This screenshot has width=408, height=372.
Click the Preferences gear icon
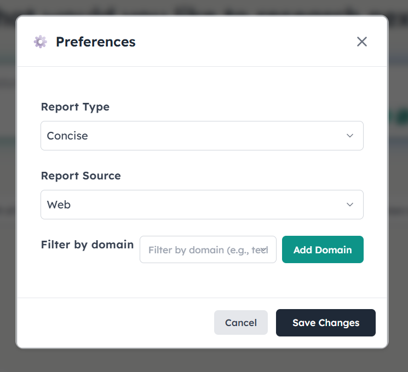(40, 42)
